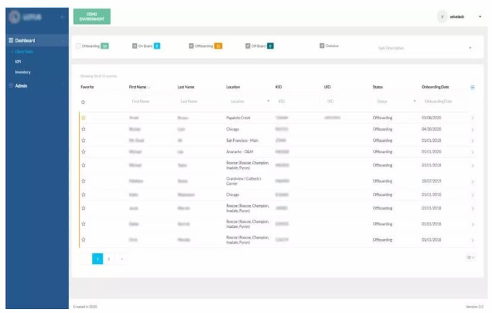The height and width of the screenshot is (313, 492).
Task: Star the Chicago row dated 04/30/2020
Action: 83,129
